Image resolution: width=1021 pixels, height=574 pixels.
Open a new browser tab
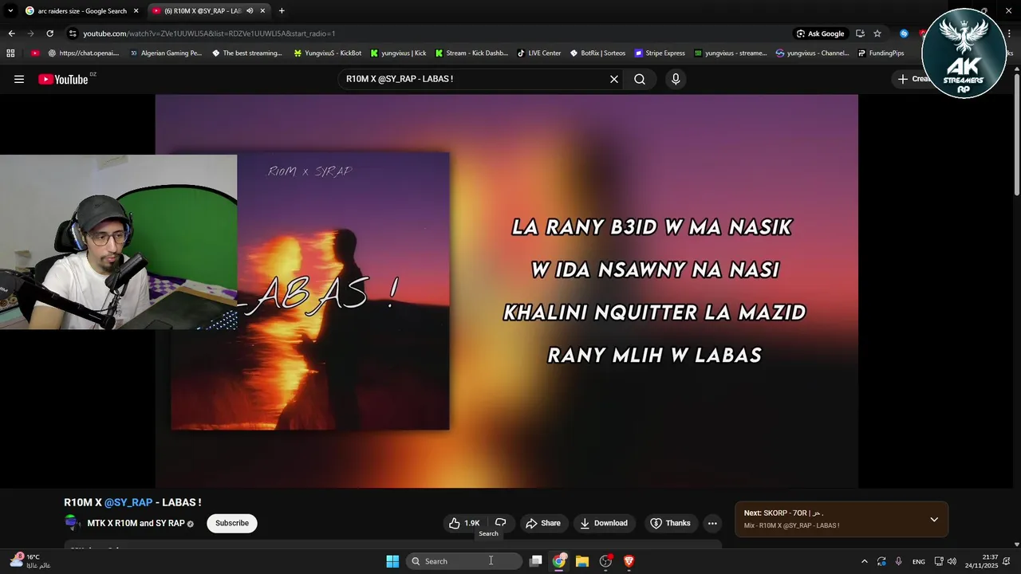282,11
